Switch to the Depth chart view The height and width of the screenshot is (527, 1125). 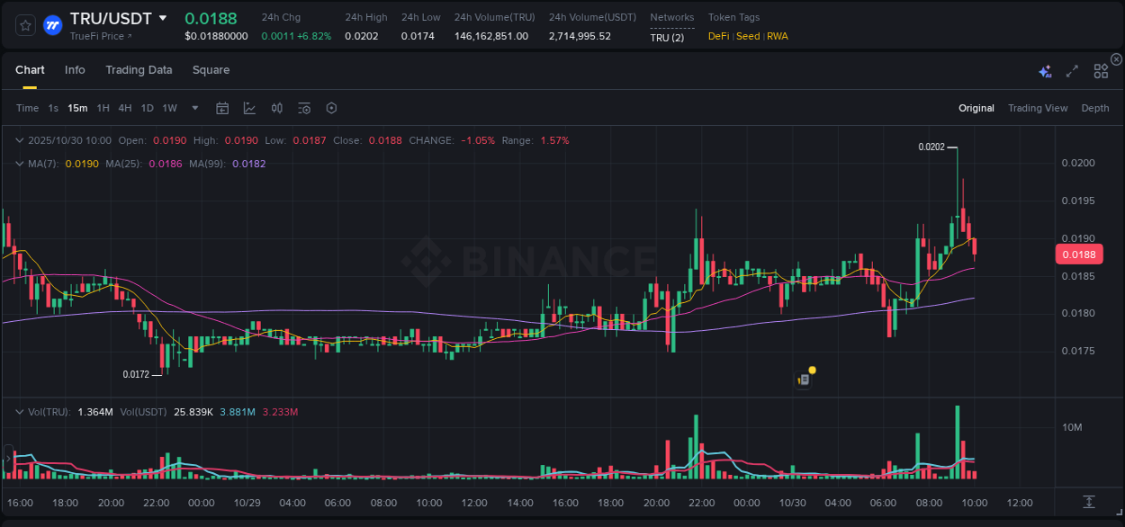coord(1094,108)
